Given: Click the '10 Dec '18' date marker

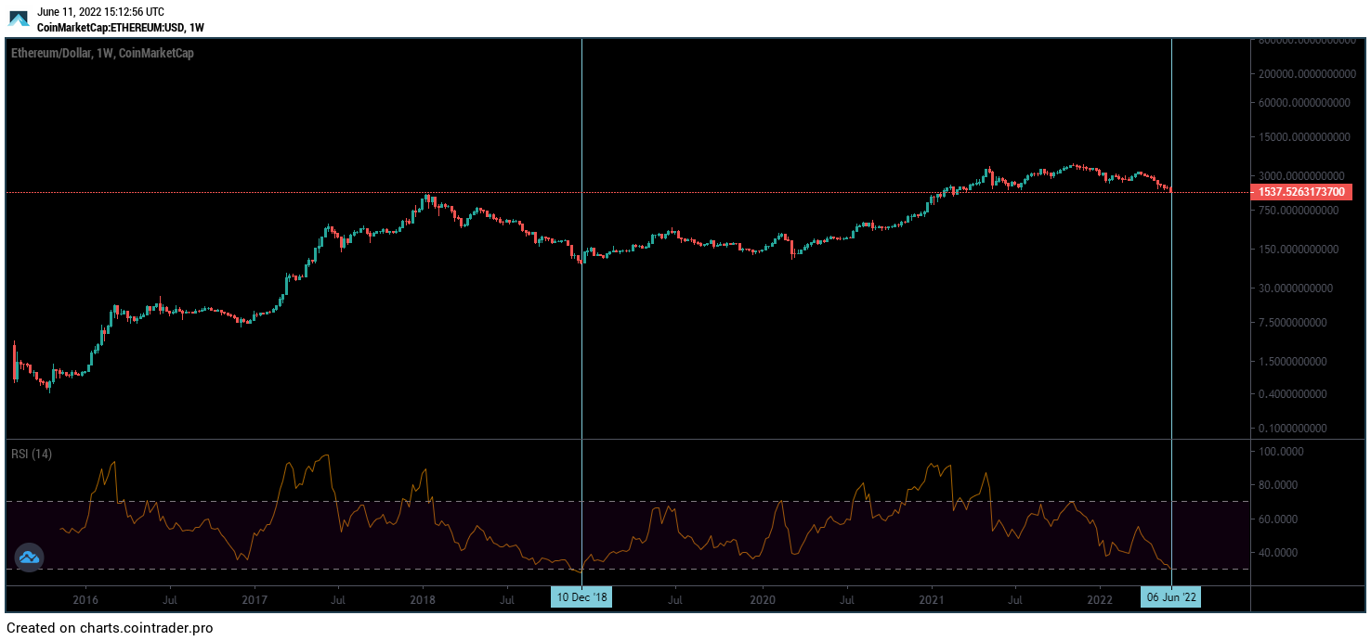Looking at the screenshot, I should 582,597.
